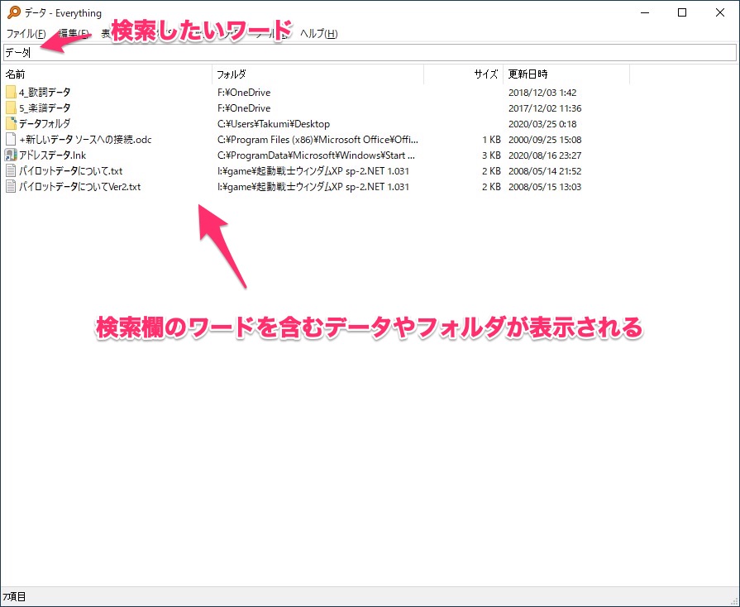The height and width of the screenshot is (607, 740).
Task: Click the パイロットデータについてVer2.txt file icon
Action: [11, 187]
